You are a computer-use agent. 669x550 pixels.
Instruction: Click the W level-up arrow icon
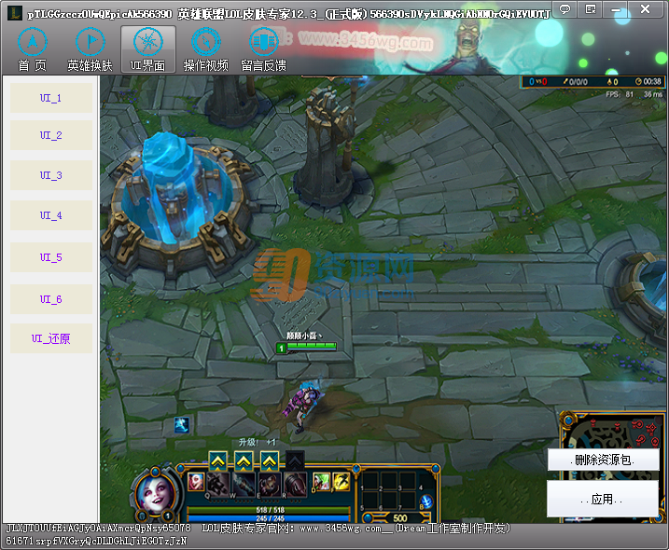[x=244, y=461]
